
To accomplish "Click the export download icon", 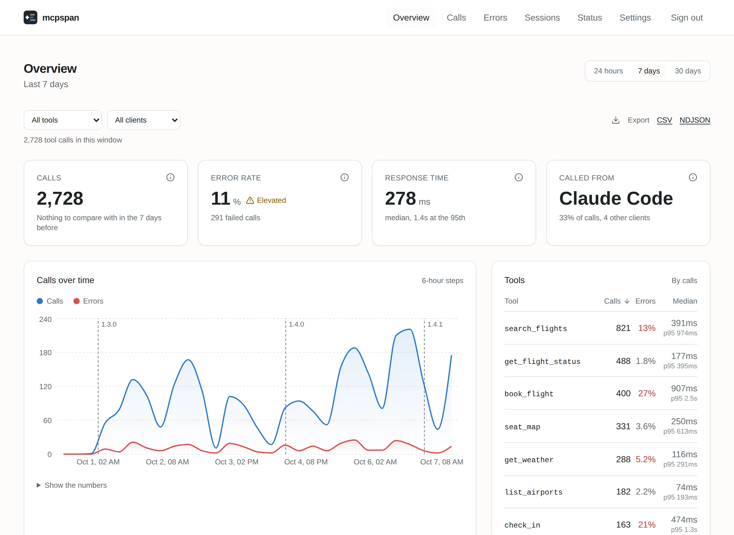I will click(x=616, y=120).
